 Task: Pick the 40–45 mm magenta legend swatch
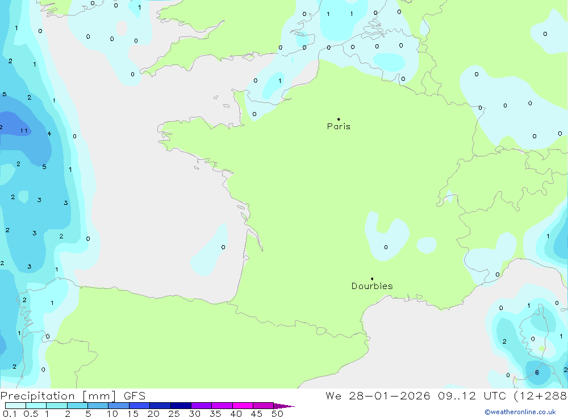click(x=243, y=406)
